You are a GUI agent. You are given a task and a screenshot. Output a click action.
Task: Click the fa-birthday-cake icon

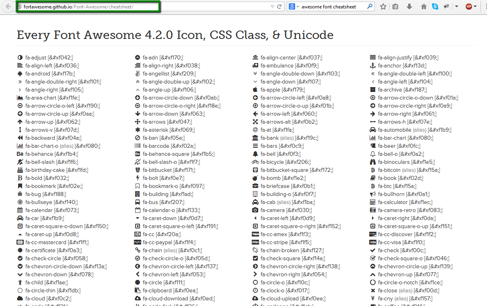[x=20, y=170]
